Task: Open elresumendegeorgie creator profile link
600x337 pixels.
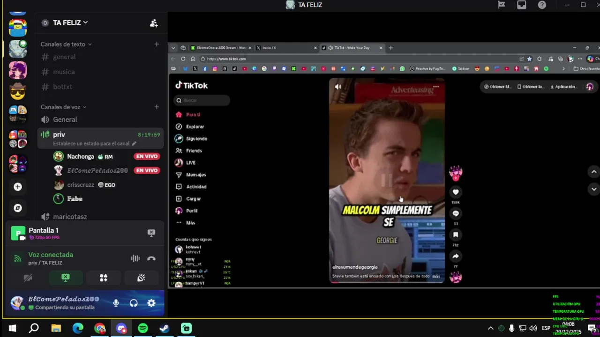Action: (355, 267)
